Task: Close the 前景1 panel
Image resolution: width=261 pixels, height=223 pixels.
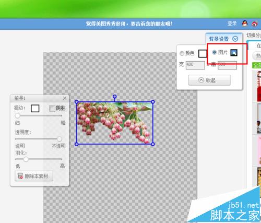Action: [x=65, y=98]
